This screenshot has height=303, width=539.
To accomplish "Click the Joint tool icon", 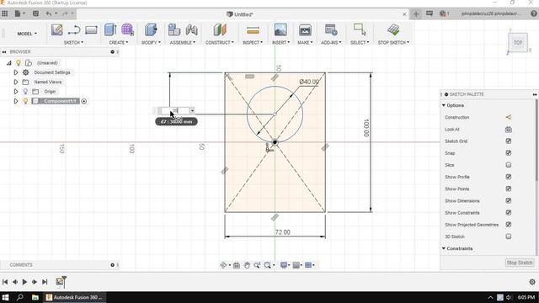I will pyautogui.click(x=191, y=30).
